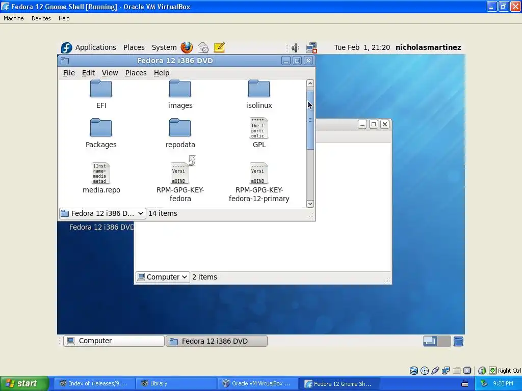
Task: Click the VirtualBox virtualization CPU status icon
Action: point(467,371)
